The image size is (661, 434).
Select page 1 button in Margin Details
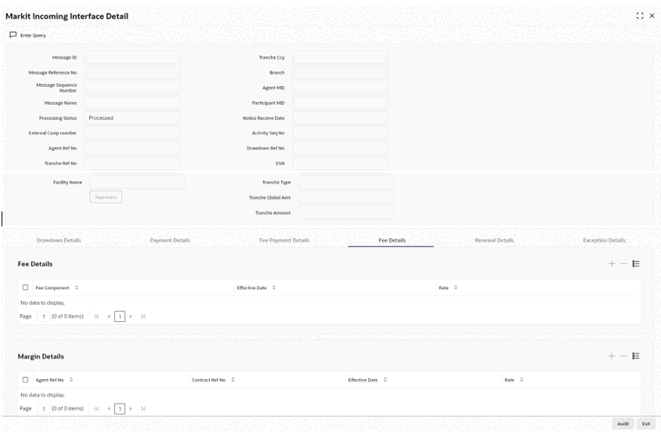(x=120, y=409)
